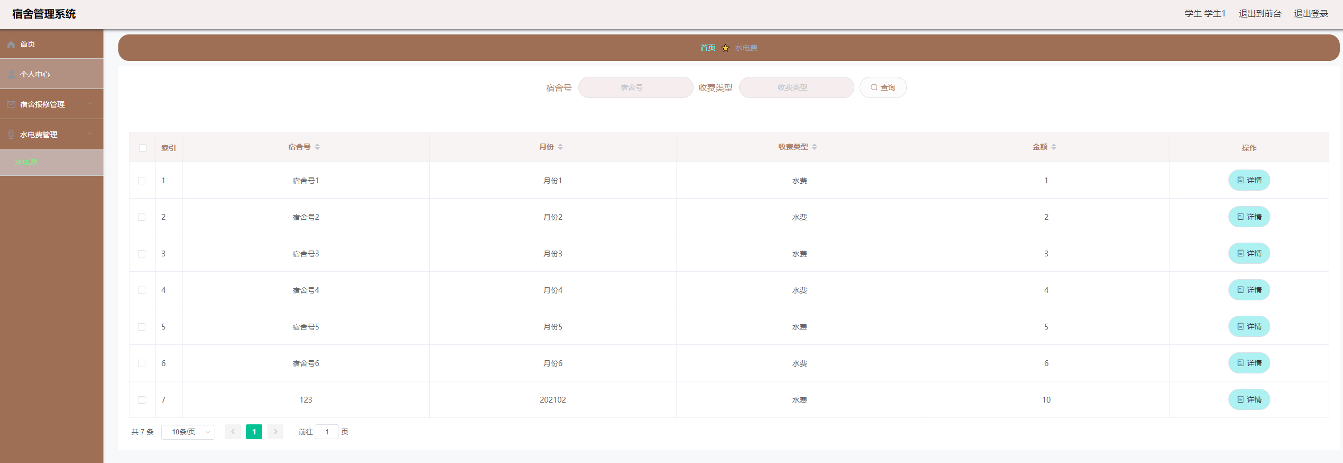Check the checkbox for row 宿舍号2
Viewport: 1343px width, 463px height.
142,217
